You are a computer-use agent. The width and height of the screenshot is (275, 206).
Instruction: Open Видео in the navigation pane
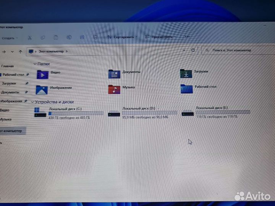[5, 110]
